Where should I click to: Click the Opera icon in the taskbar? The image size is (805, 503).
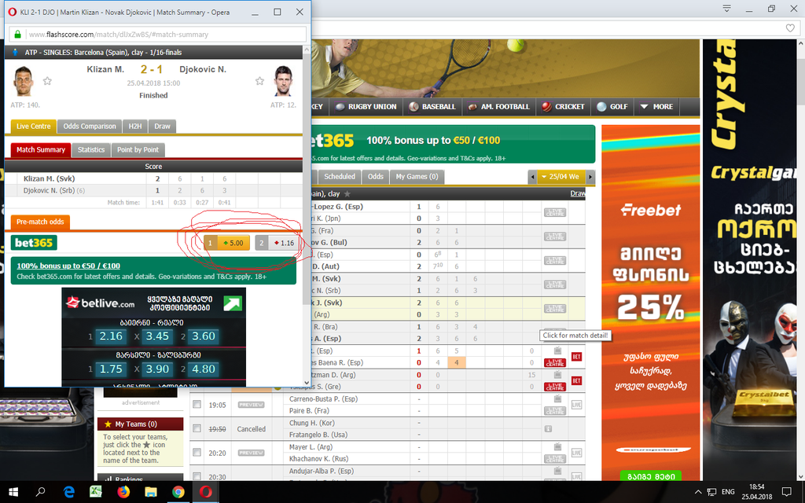206,492
